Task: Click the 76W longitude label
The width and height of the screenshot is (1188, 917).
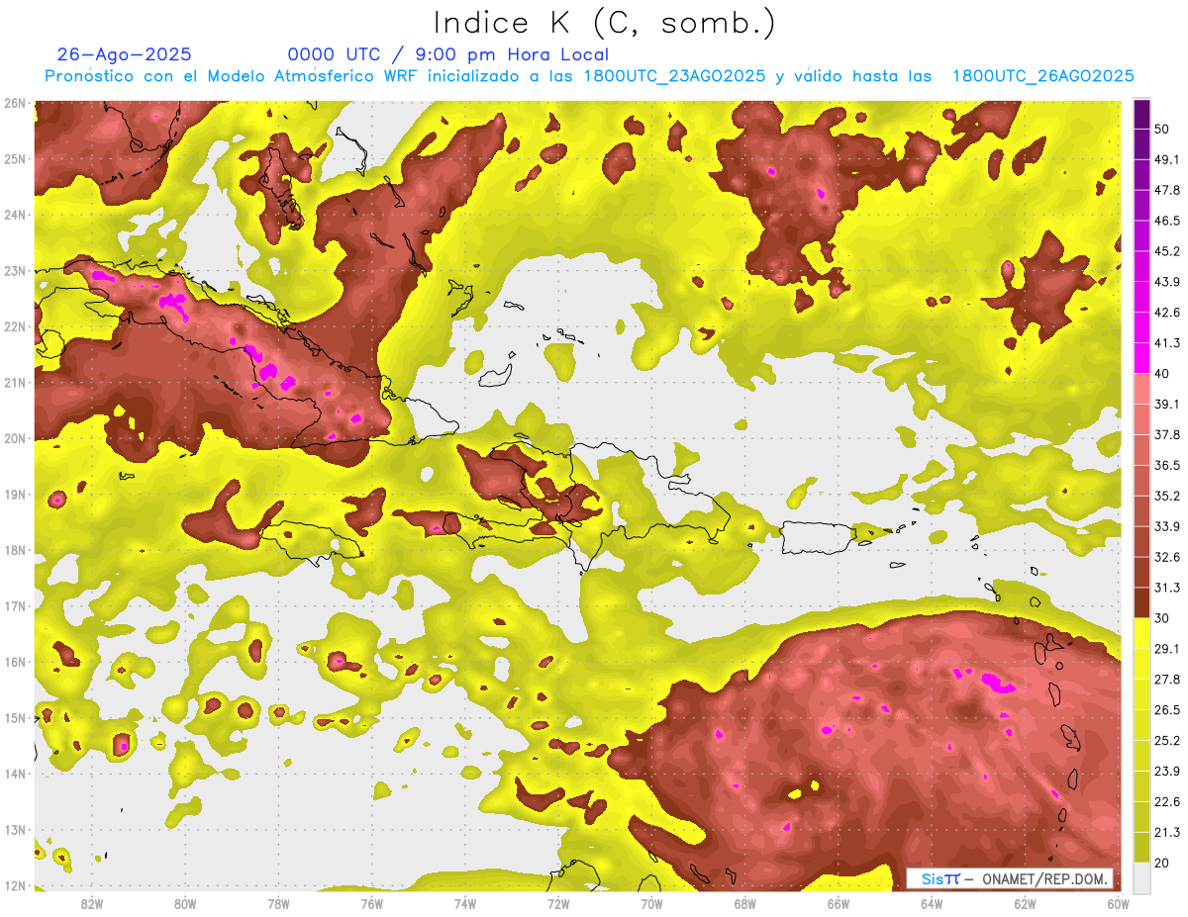Action: (371, 903)
